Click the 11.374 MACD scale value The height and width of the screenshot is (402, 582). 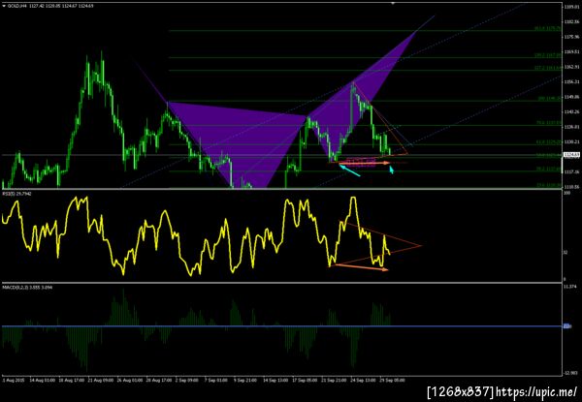pos(569,287)
